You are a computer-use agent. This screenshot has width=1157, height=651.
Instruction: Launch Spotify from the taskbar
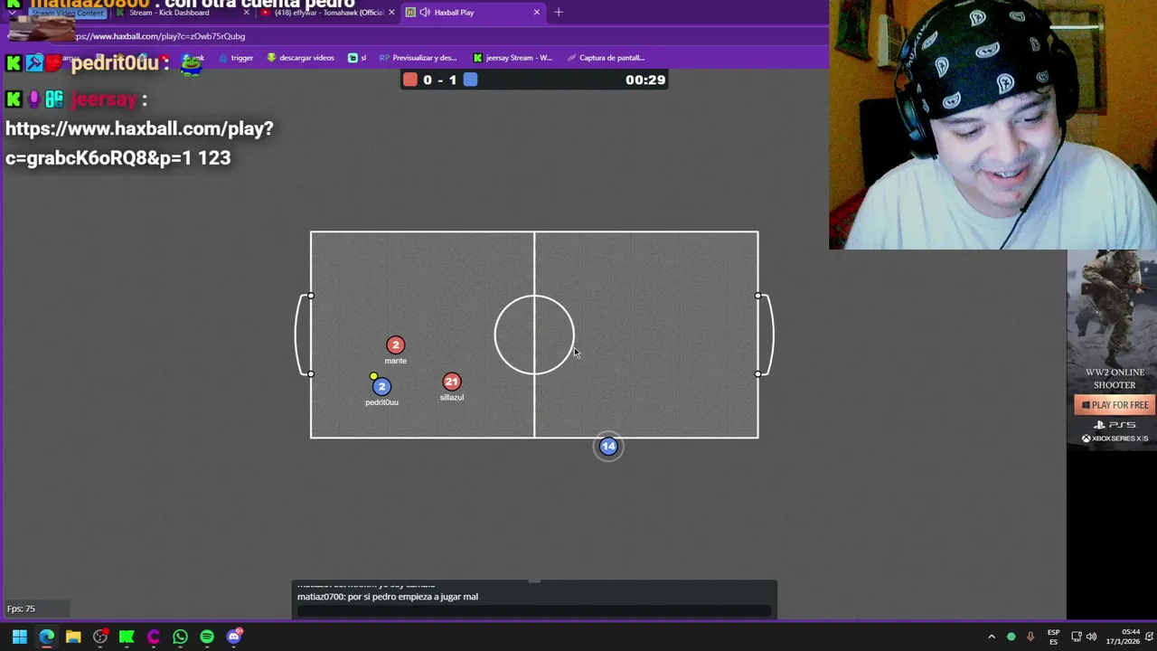pyautogui.click(x=207, y=637)
